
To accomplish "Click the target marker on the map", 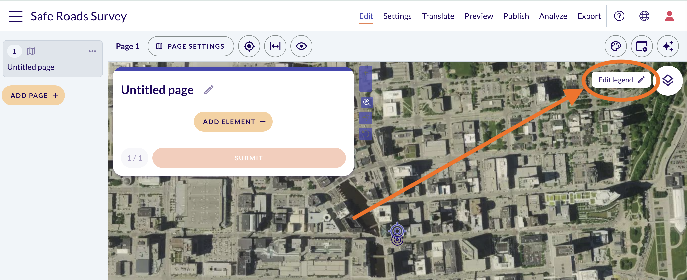I will click(397, 234).
